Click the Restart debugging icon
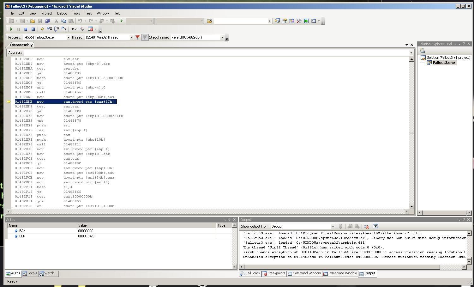The height and width of the screenshot is (287, 474). (x=33, y=29)
